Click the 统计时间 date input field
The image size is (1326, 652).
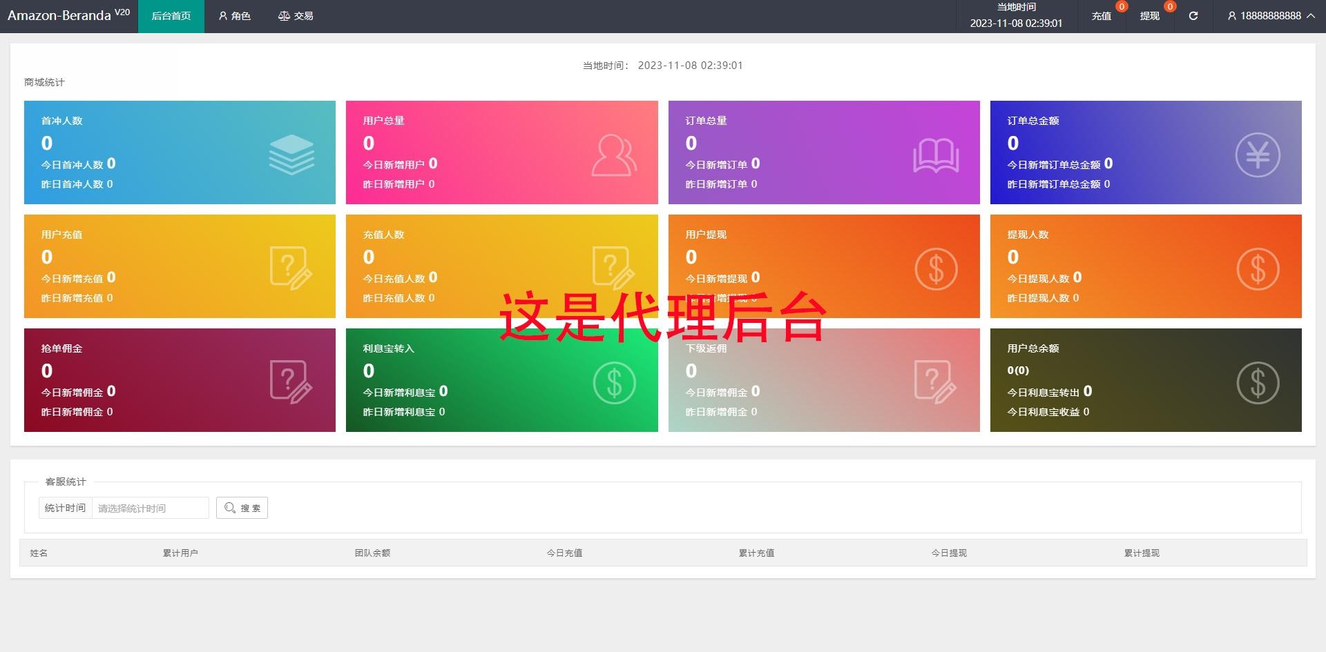pyautogui.click(x=151, y=508)
